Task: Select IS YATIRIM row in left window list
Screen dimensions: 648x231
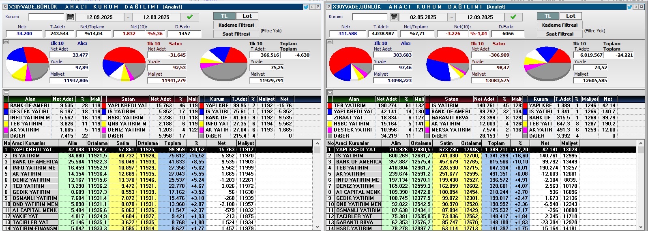Action: (x=158, y=156)
